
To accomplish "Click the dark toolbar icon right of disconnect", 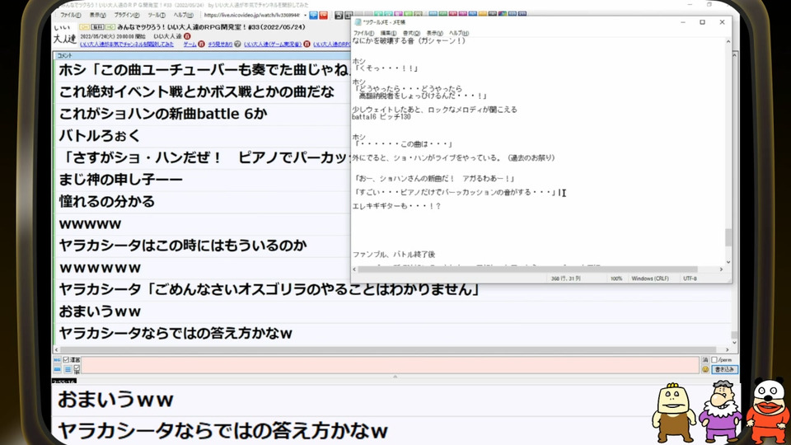I will [339, 16].
